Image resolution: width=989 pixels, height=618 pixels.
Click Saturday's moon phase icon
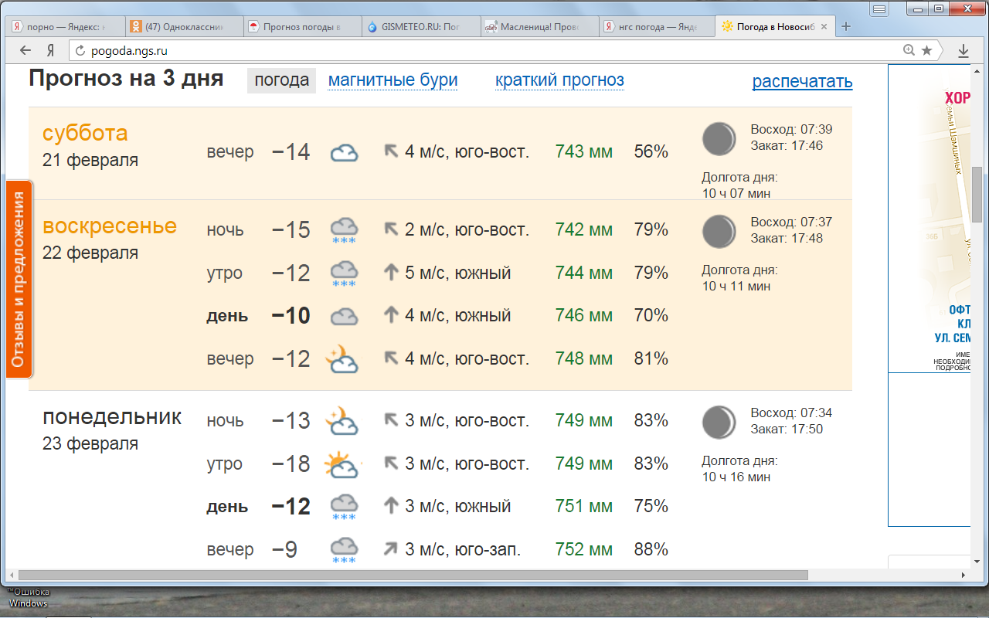click(x=719, y=139)
